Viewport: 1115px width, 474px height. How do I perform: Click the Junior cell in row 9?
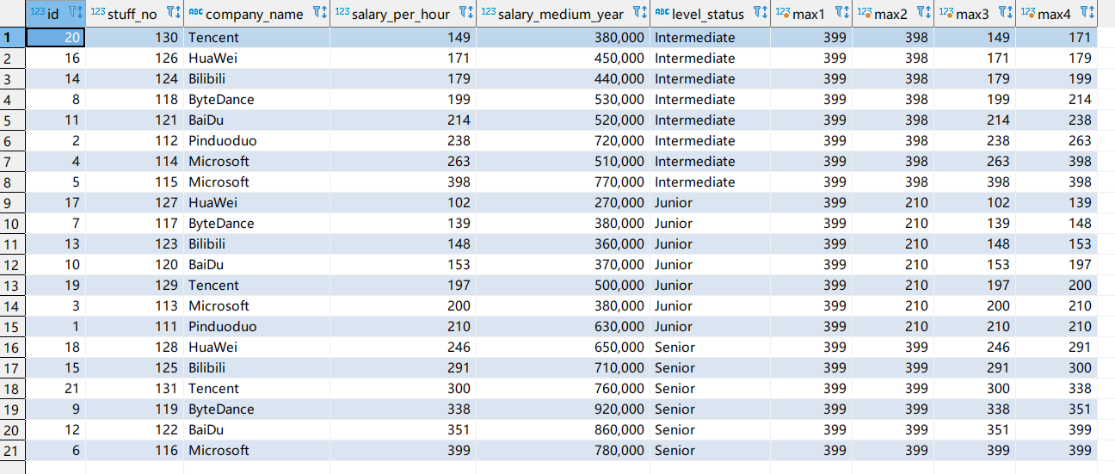[710, 202]
